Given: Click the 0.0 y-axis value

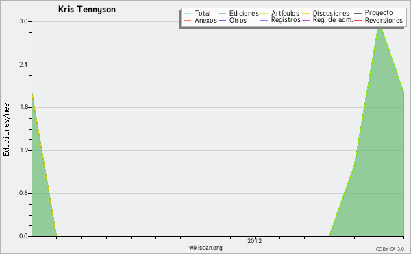Looking at the screenshot, I should 23,236.
